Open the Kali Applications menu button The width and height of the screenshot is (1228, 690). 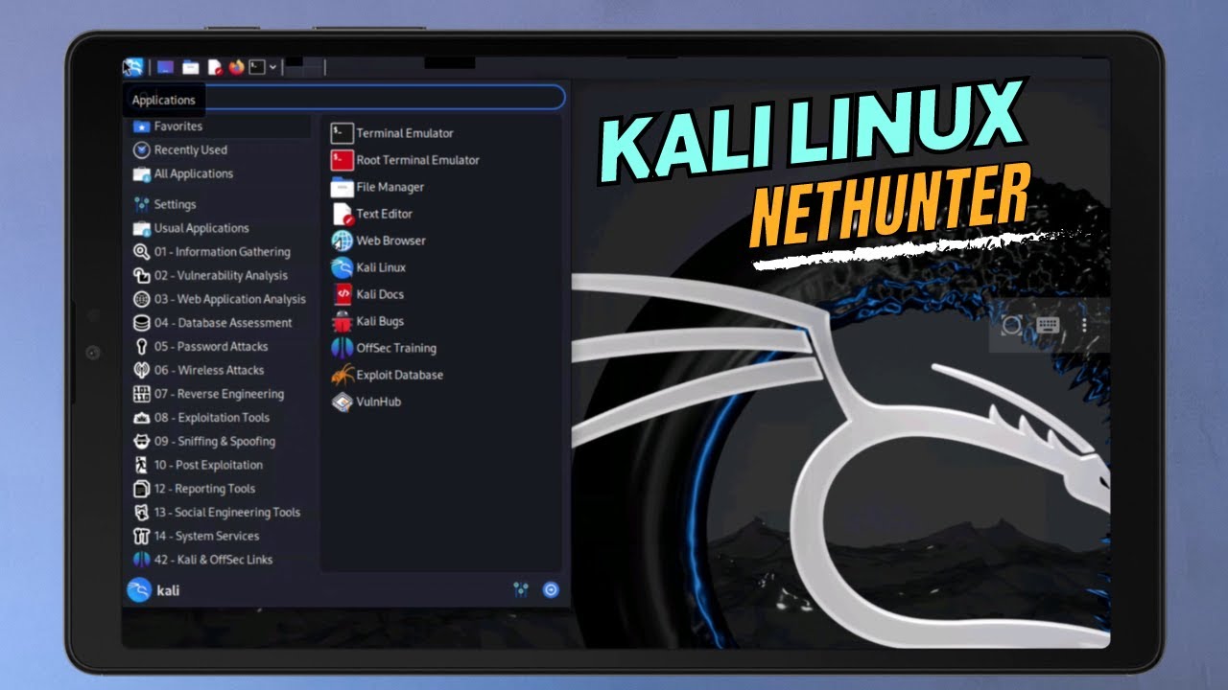click(x=132, y=67)
